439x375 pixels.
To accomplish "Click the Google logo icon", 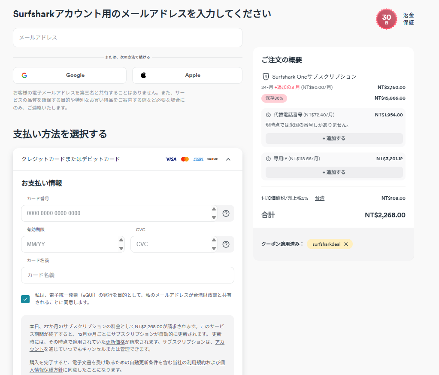I will click(25, 75).
